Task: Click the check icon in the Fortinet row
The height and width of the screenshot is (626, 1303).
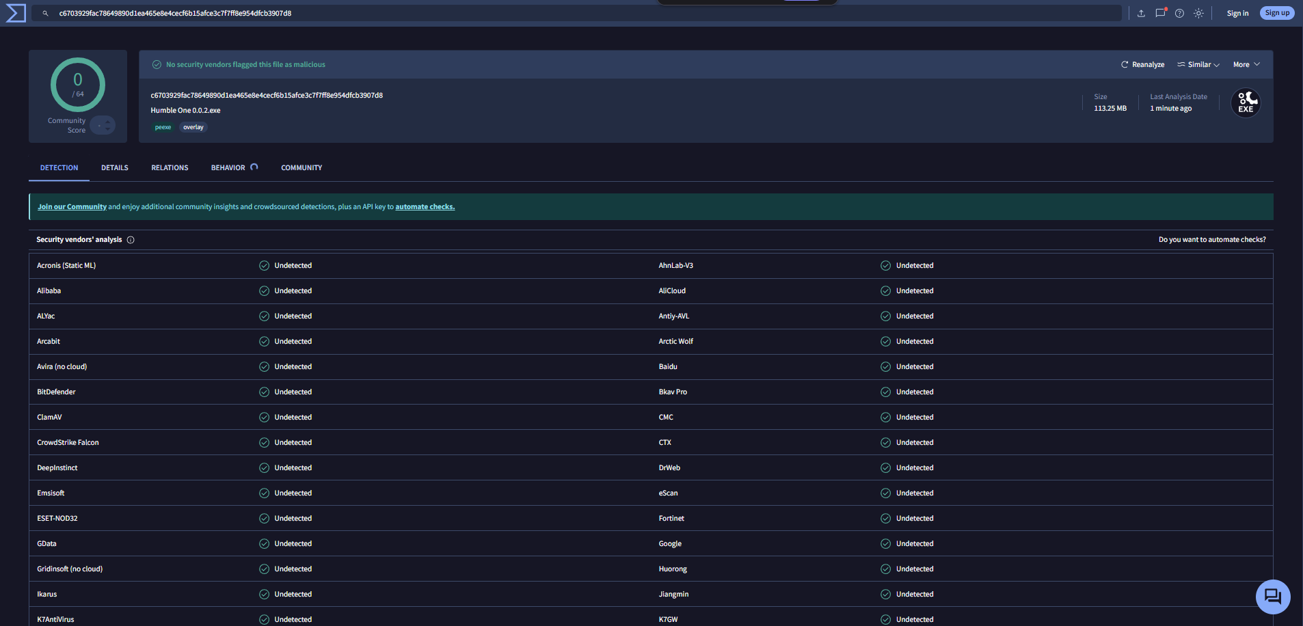Action: [x=885, y=519]
